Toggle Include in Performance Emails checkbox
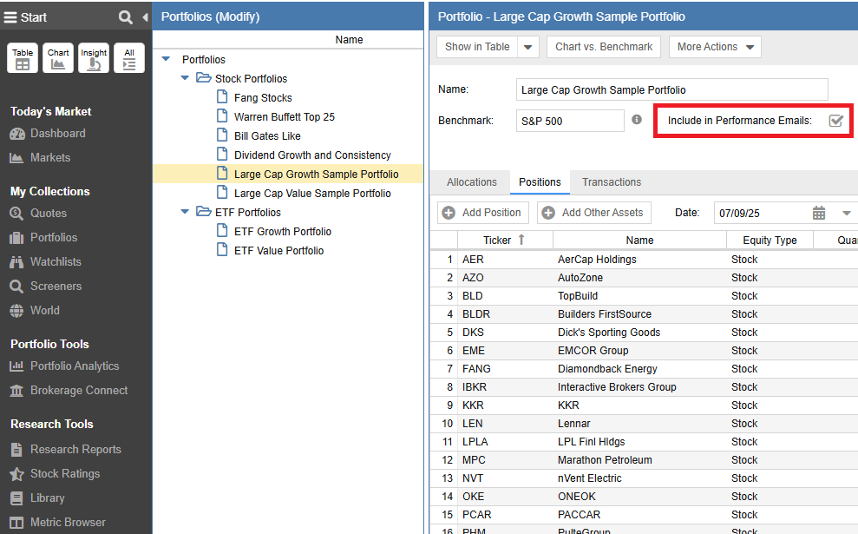The width and height of the screenshot is (858, 534). click(x=835, y=121)
